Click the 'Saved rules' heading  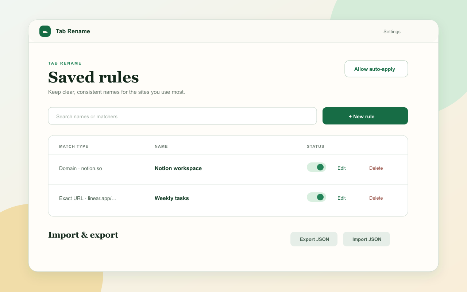click(93, 77)
